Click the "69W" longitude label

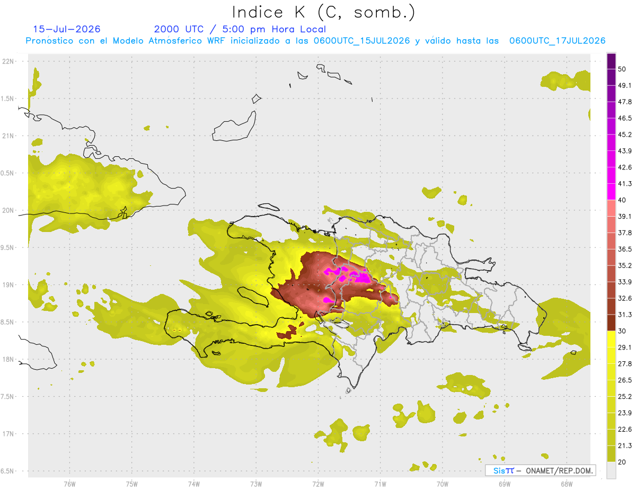[x=504, y=484]
